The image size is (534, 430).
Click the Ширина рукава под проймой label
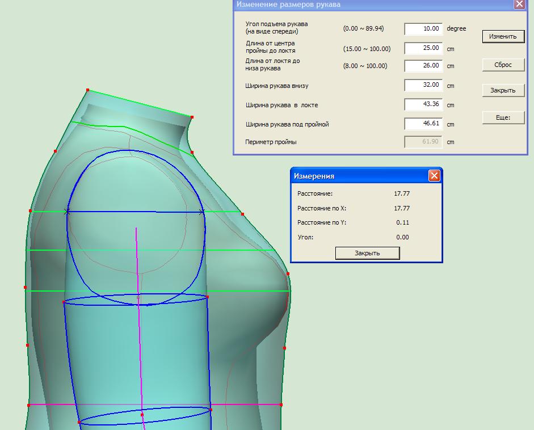287,125
